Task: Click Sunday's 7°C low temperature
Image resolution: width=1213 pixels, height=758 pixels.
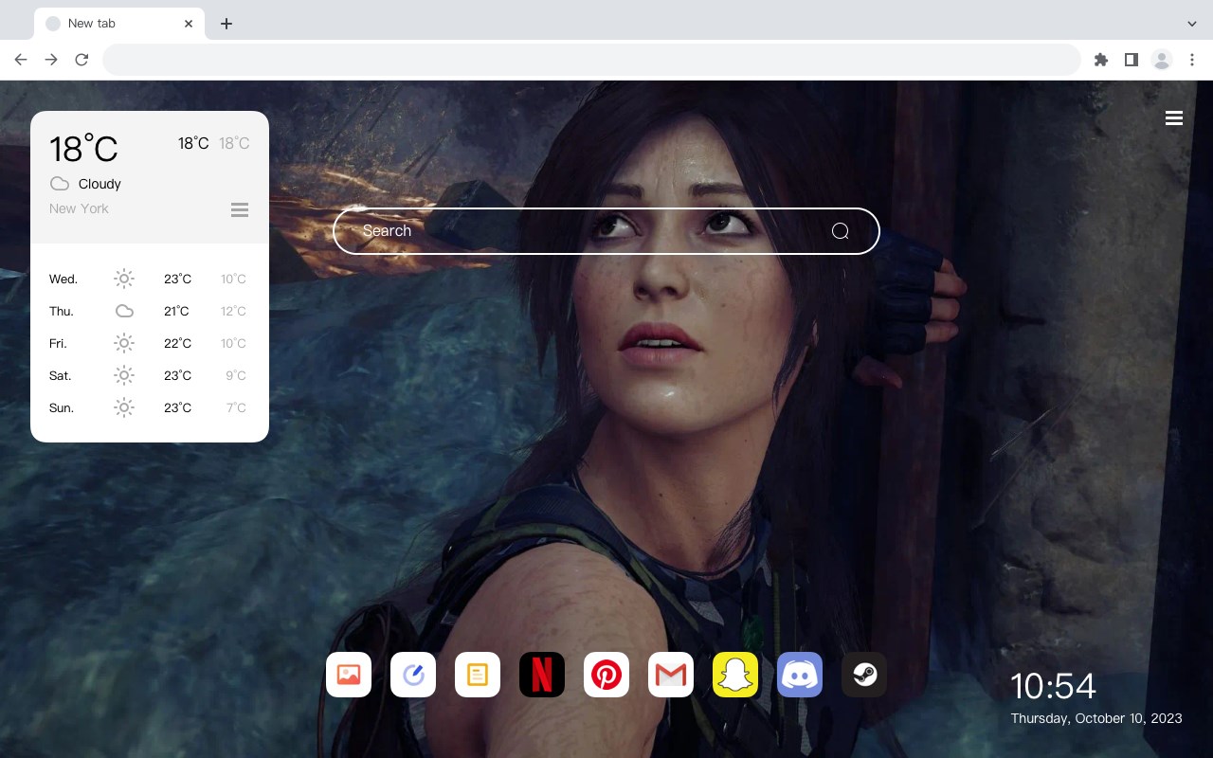Action: [236, 407]
